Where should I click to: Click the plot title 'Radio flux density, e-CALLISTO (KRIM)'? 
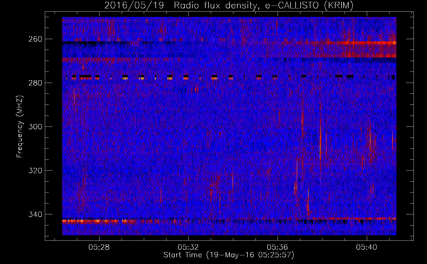(x=263, y=6)
